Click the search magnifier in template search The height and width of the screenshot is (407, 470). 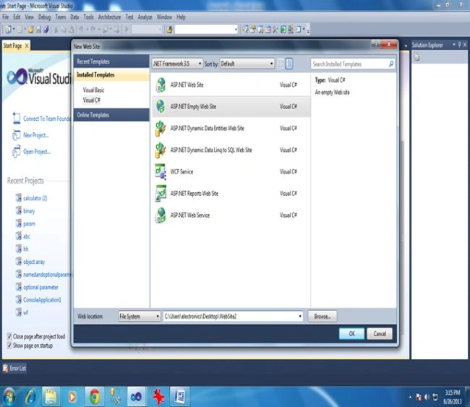click(x=391, y=64)
